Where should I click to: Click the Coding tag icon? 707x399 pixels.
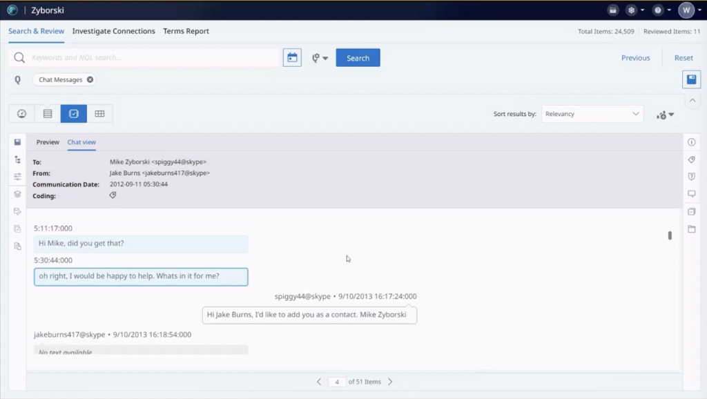[x=113, y=195]
